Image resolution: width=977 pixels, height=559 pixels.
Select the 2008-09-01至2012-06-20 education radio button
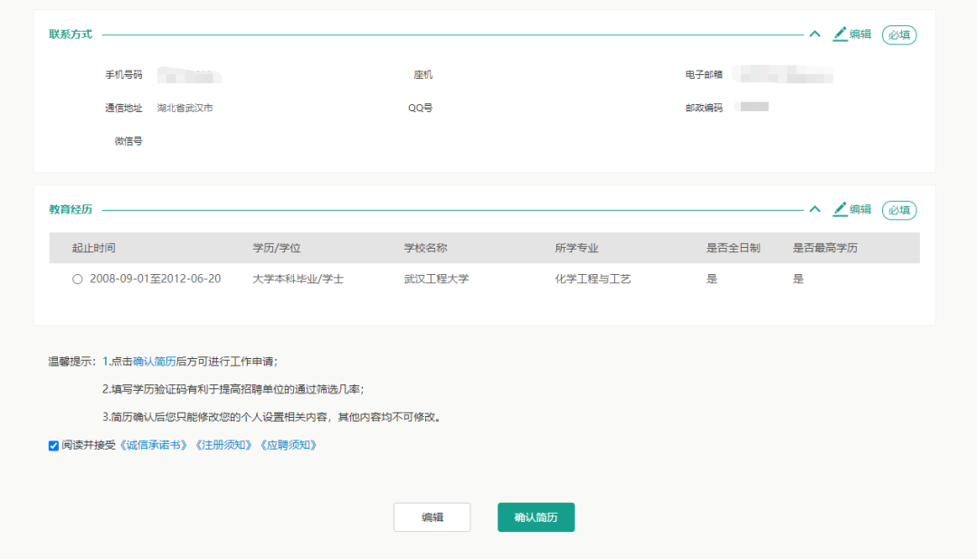pos(77,279)
